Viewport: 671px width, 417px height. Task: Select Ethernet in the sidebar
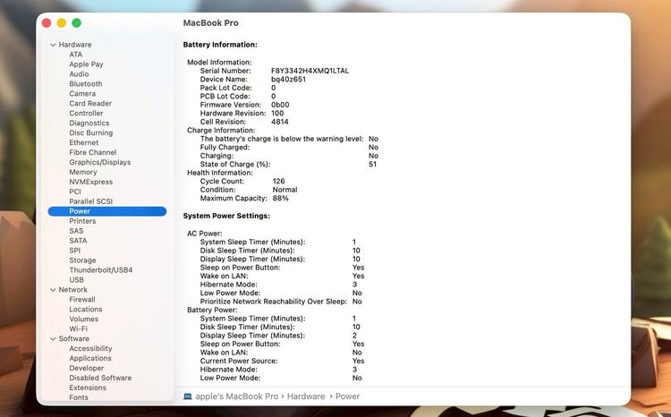coord(84,142)
